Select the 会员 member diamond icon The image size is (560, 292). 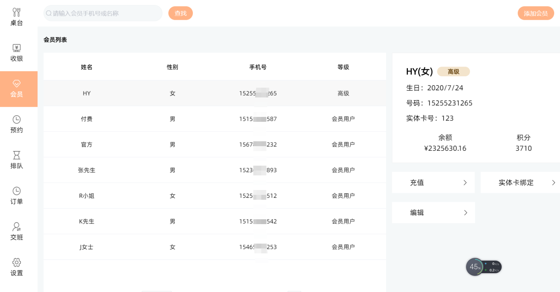[x=17, y=84]
